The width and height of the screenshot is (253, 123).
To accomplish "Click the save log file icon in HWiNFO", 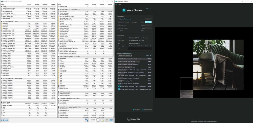I will (x=102, y=120).
